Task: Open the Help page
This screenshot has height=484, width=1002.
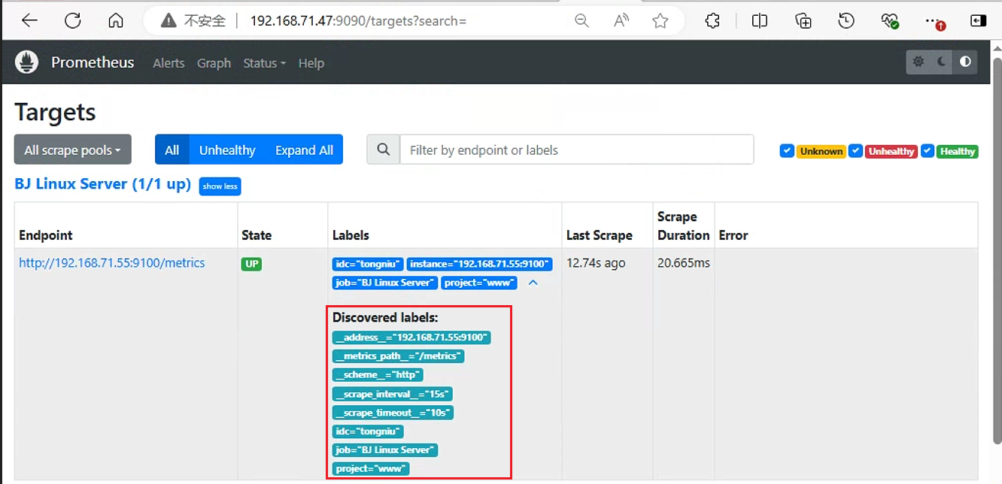Action: [x=311, y=63]
